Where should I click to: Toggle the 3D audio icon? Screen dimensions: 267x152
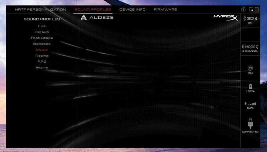[x=250, y=18]
